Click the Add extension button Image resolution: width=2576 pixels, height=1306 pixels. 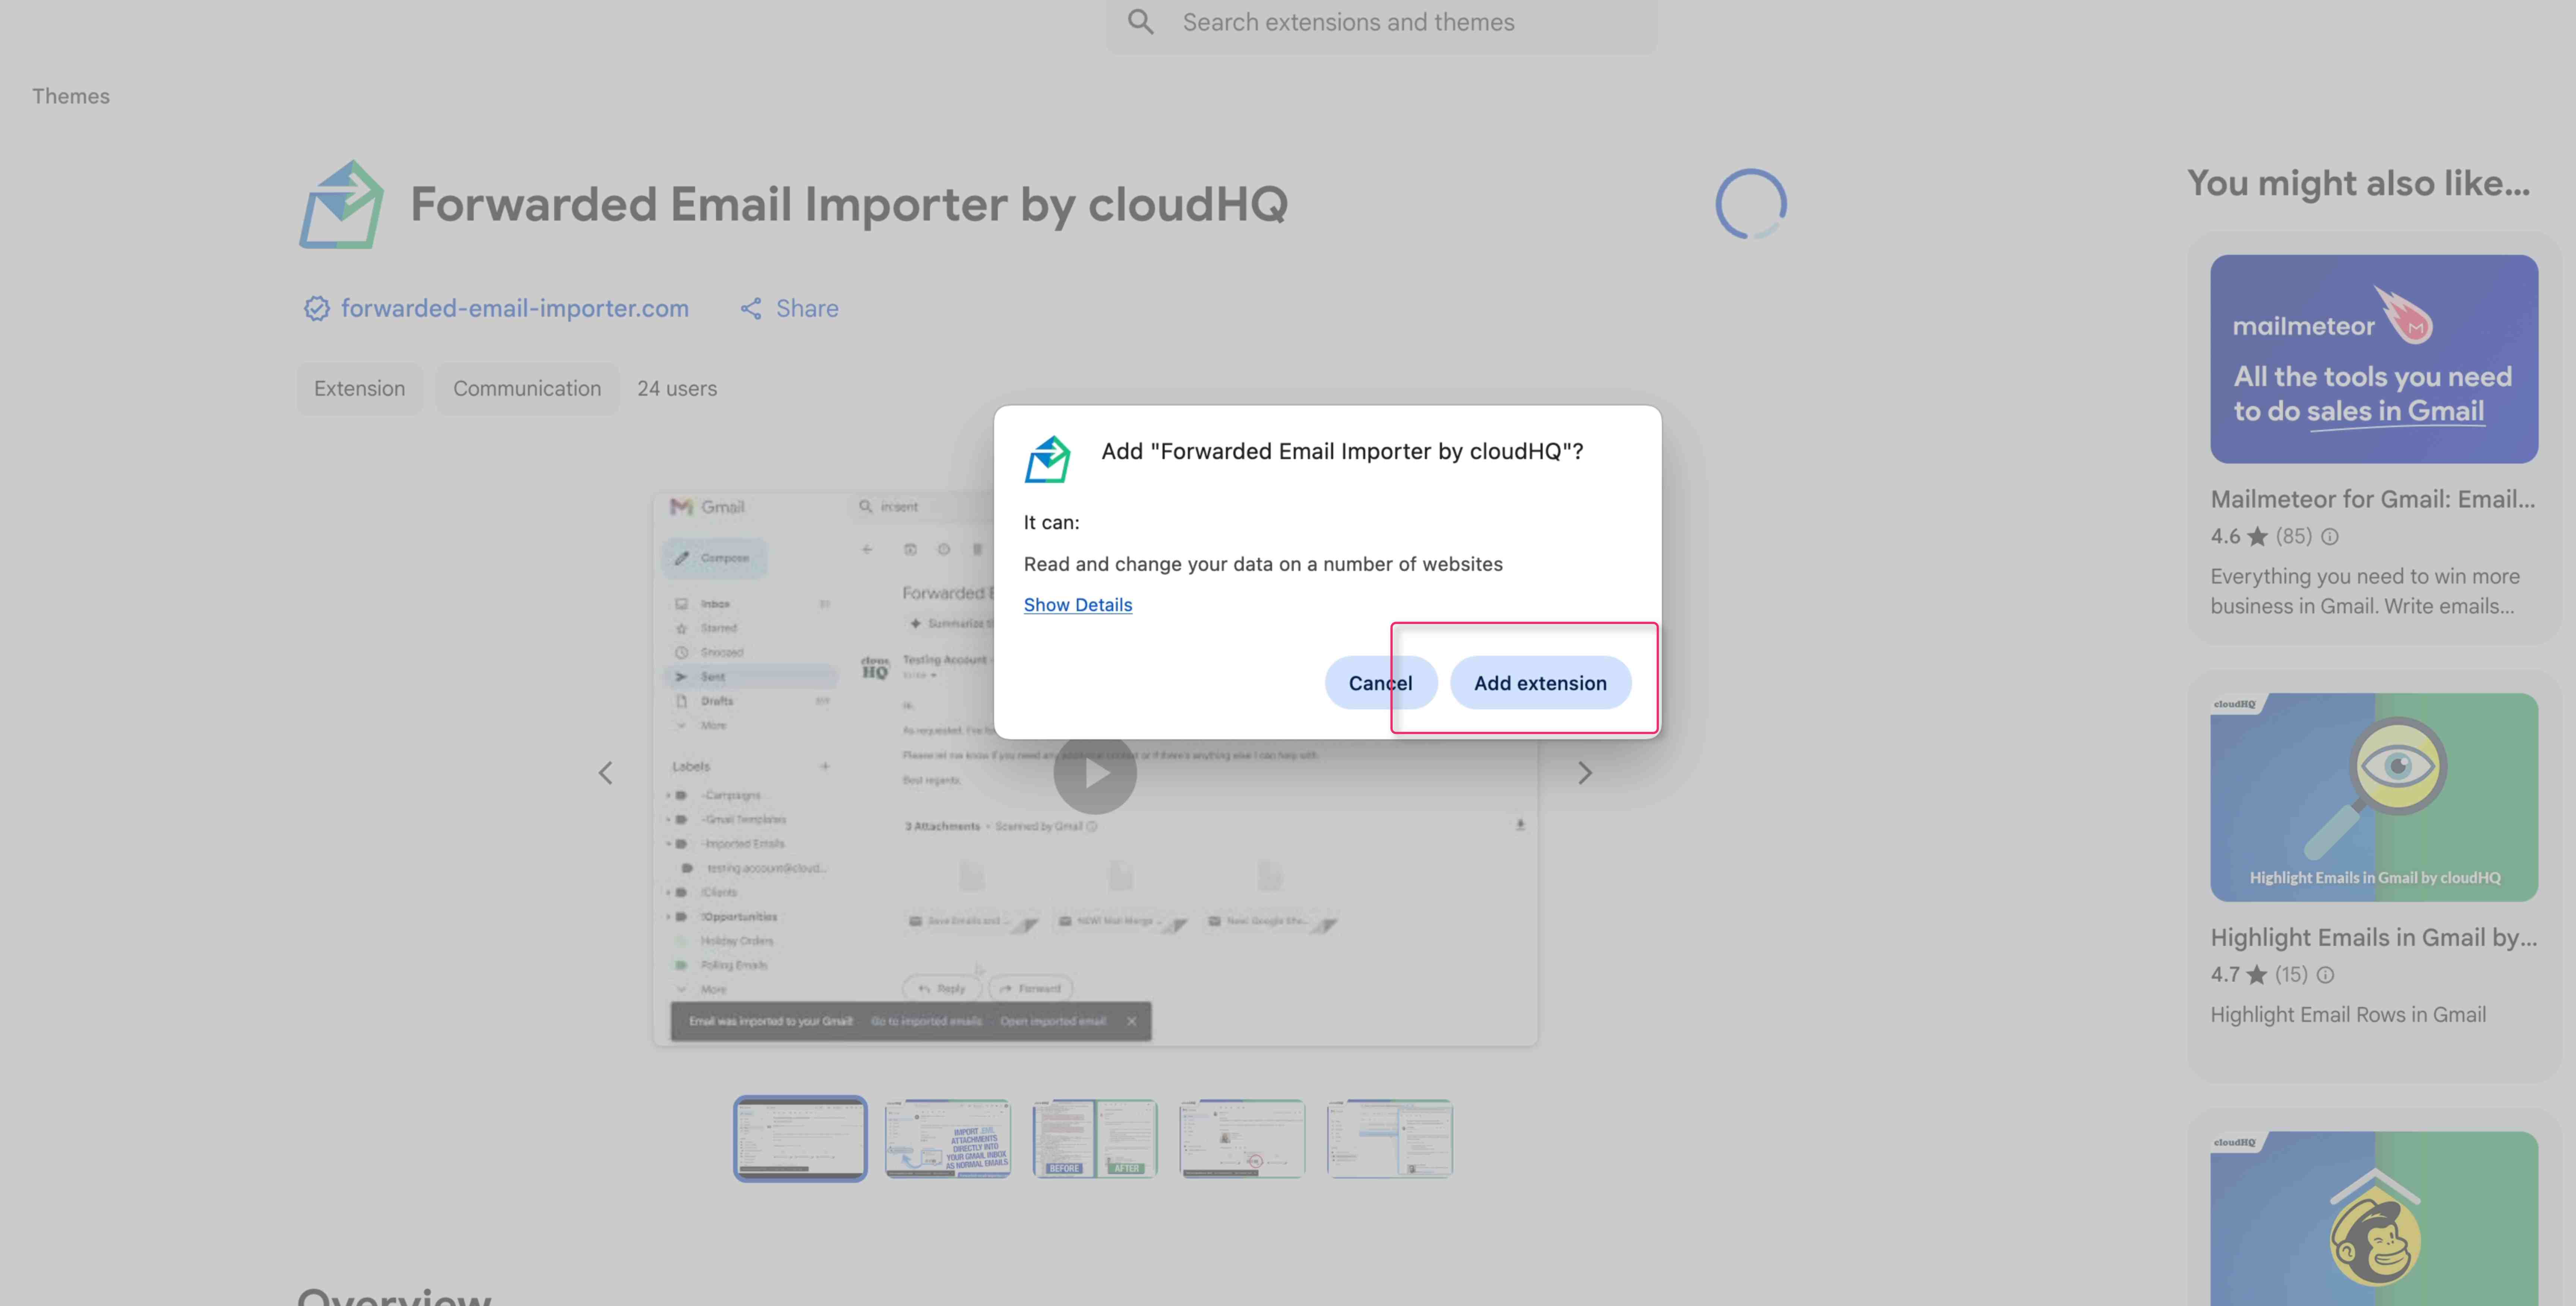click(1540, 683)
